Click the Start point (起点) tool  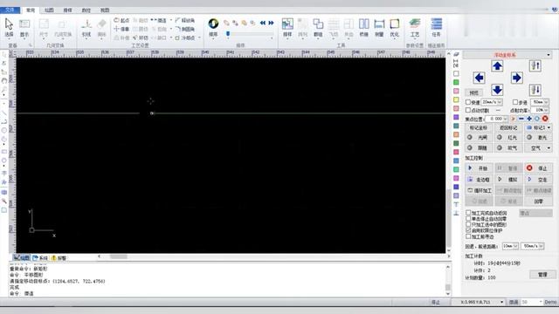click(121, 20)
